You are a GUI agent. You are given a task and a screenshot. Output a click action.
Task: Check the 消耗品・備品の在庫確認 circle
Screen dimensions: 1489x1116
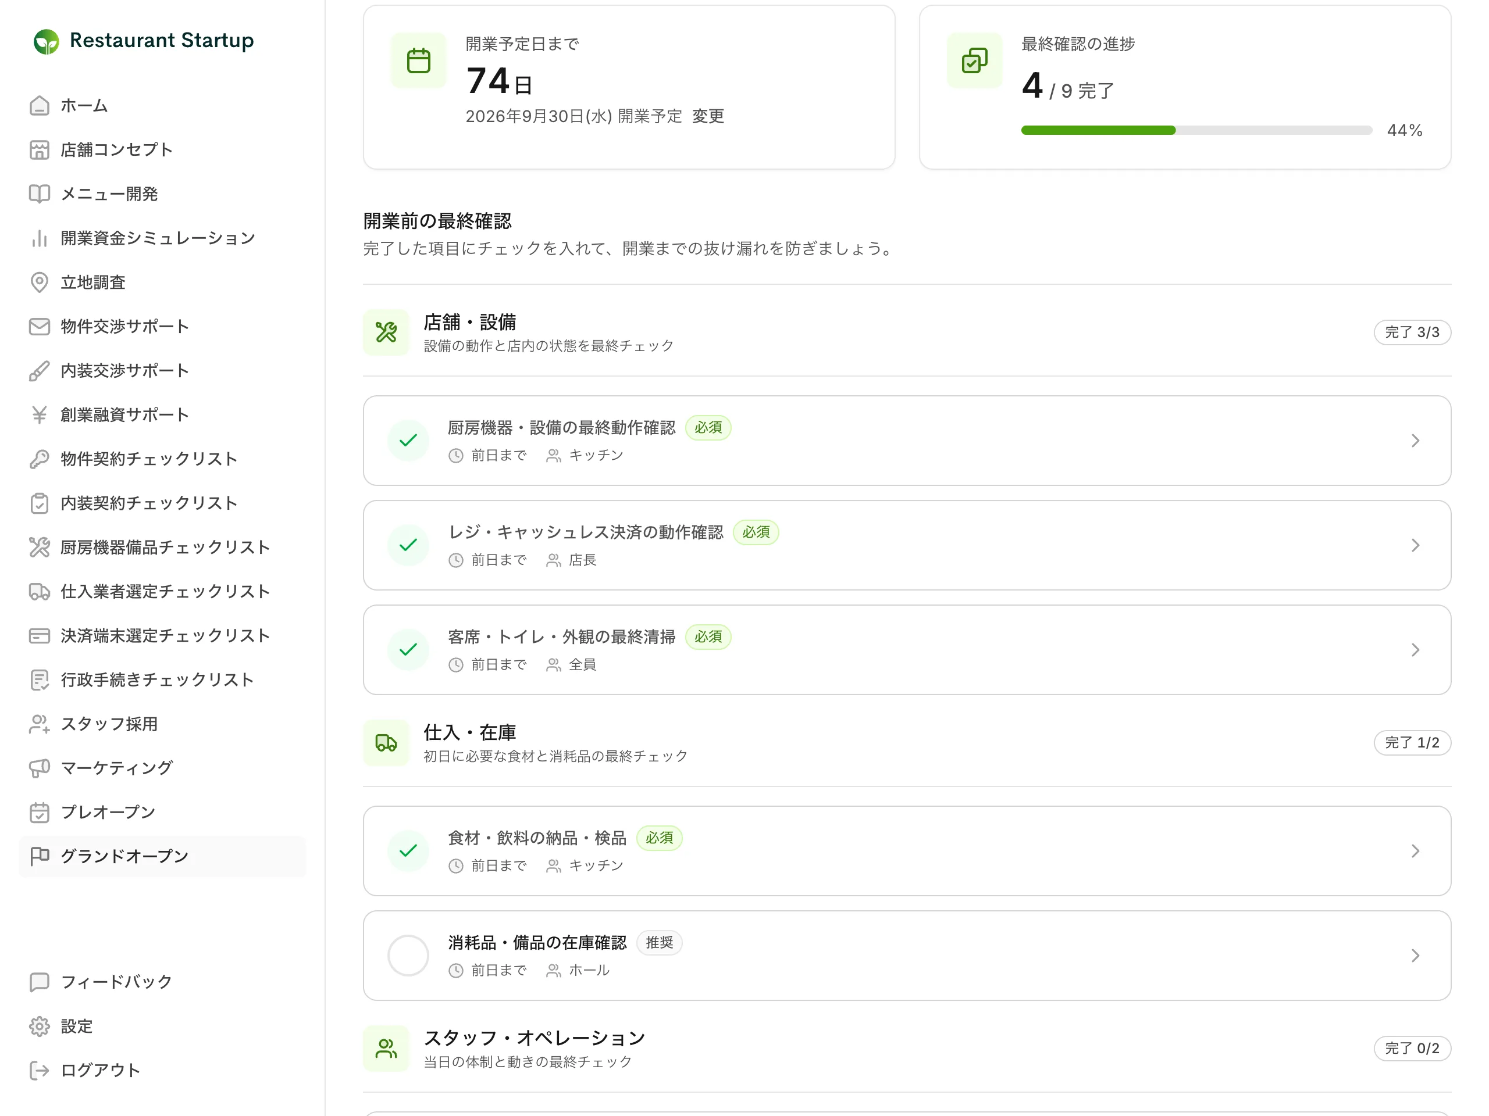(408, 955)
